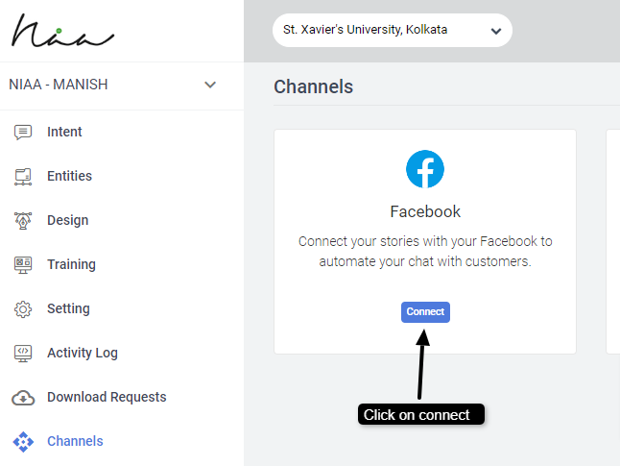Click the Facebook card title text
This screenshot has width=620, height=466.
pos(425,211)
